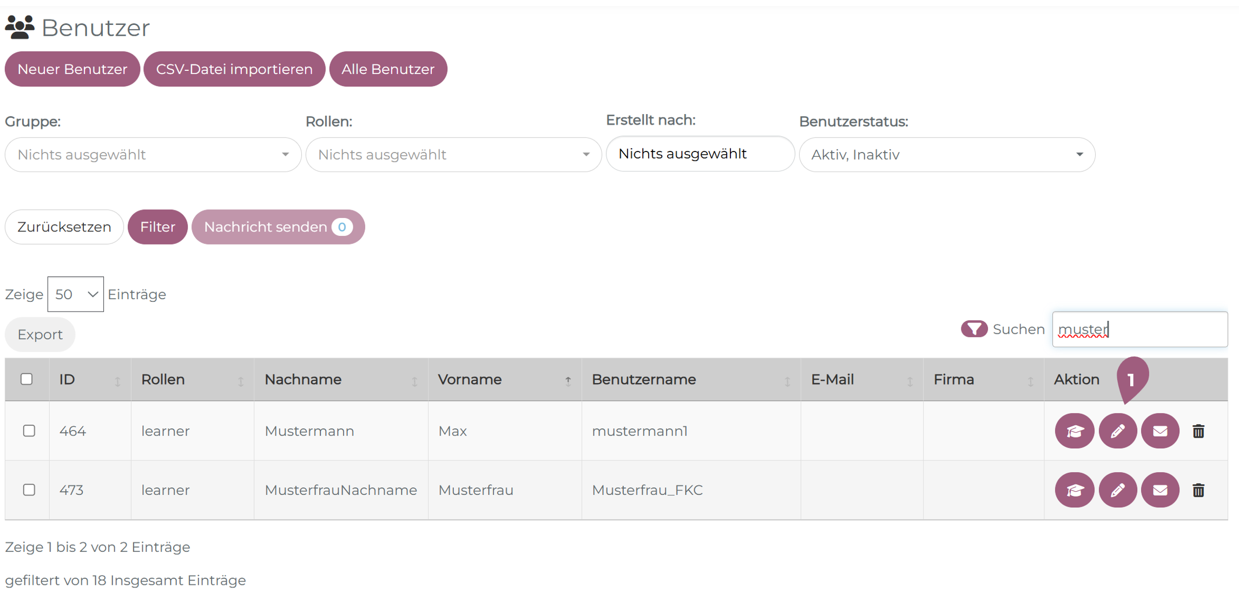
Task: Click envelope icon for Musterfrau_FKC
Action: click(1160, 490)
